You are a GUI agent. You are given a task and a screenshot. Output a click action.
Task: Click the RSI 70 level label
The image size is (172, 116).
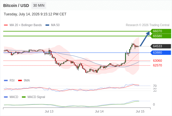(155, 86)
